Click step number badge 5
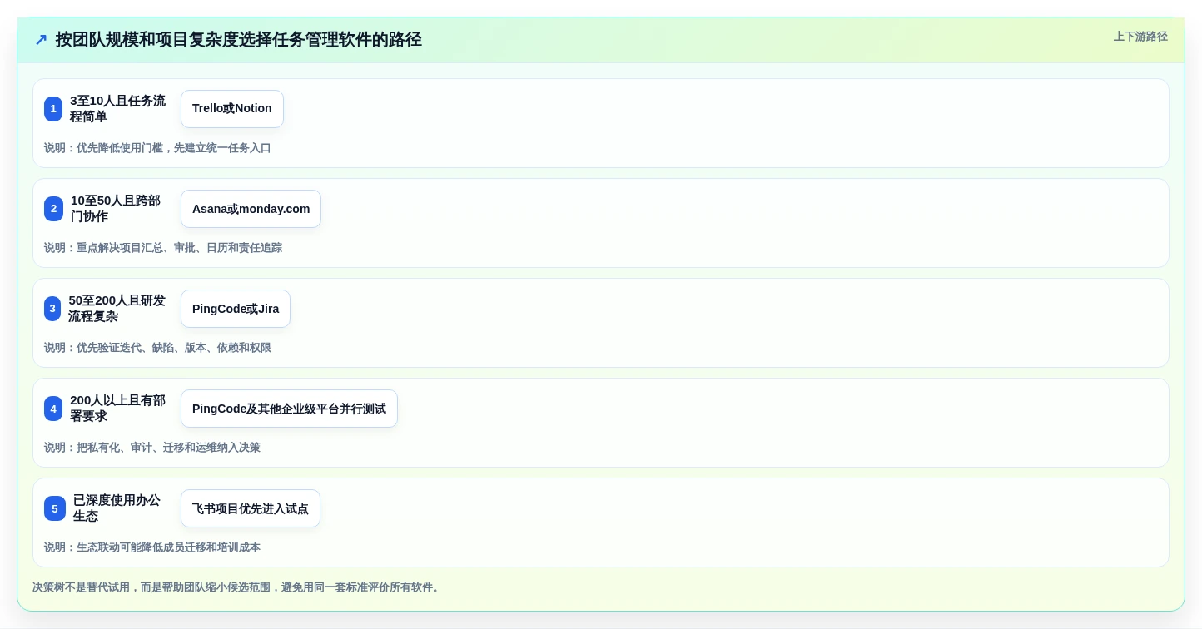 point(55,508)
